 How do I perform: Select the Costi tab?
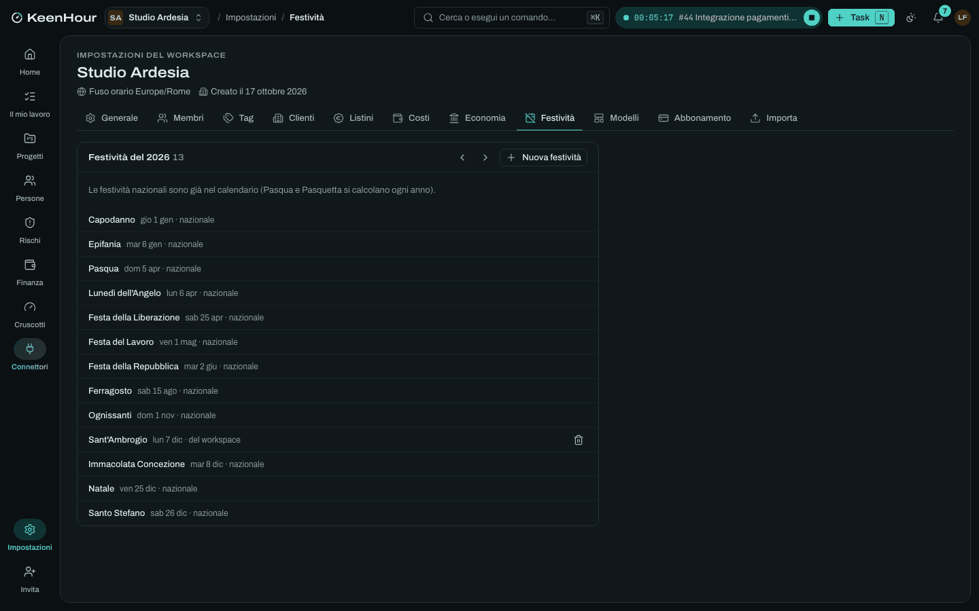pyautogui.click(x=411, y=118)
